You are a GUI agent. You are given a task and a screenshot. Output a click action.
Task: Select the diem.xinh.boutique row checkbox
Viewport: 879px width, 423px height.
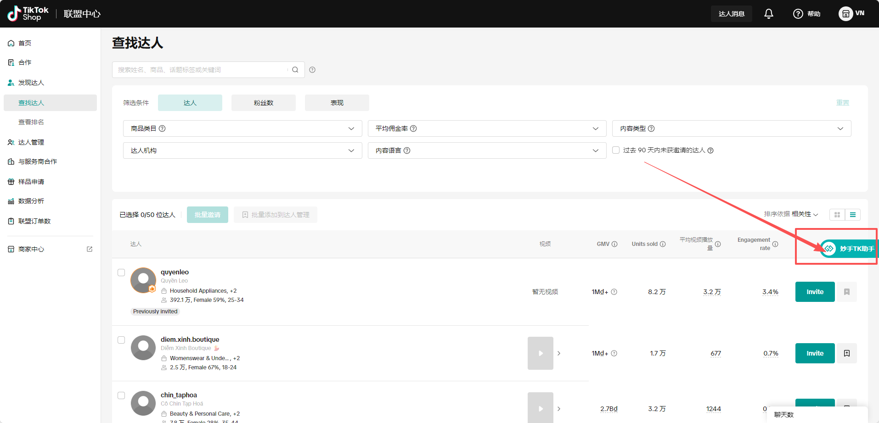click(121, 340)
